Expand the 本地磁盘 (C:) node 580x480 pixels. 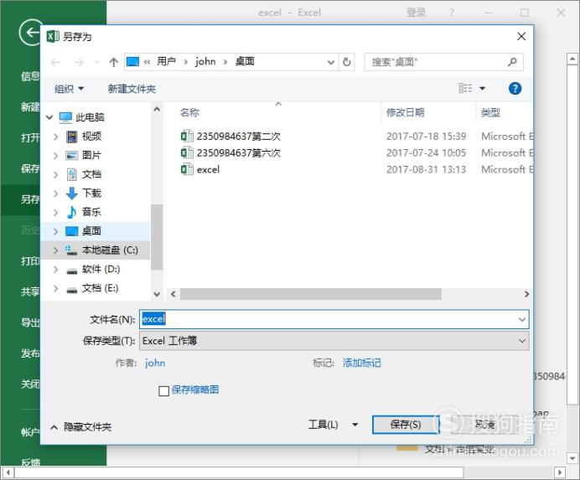[55, 250]
